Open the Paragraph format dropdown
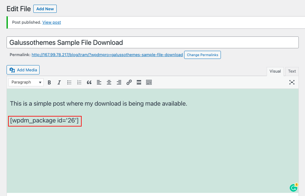 [26, 82]
